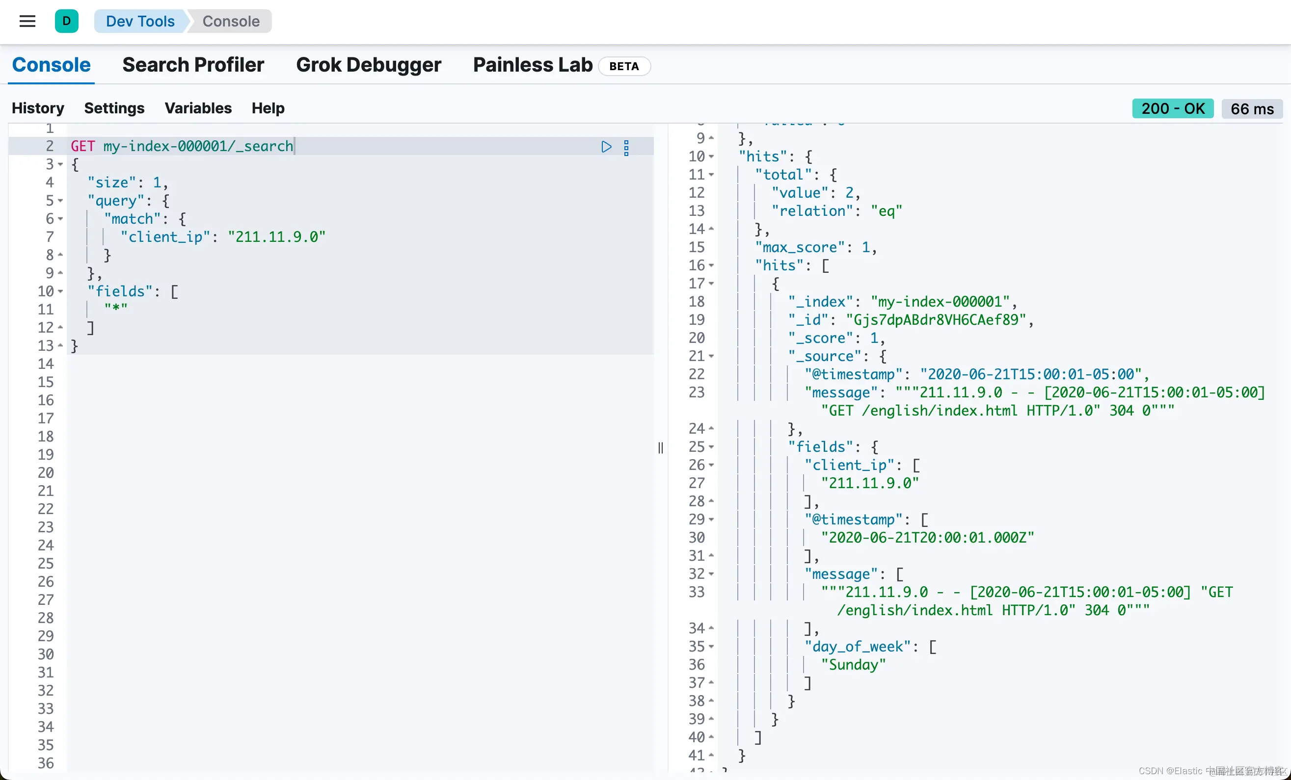This screenshot has width=1291, height=780.
Task: Fold the "_source" object in response line 21
Action: click(x=711, y=357)
